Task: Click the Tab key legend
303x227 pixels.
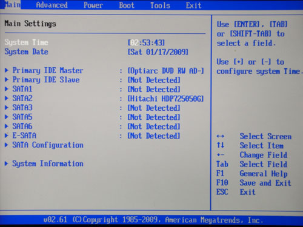Action: (222, 164)
